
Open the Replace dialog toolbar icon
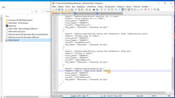[97, 10]
